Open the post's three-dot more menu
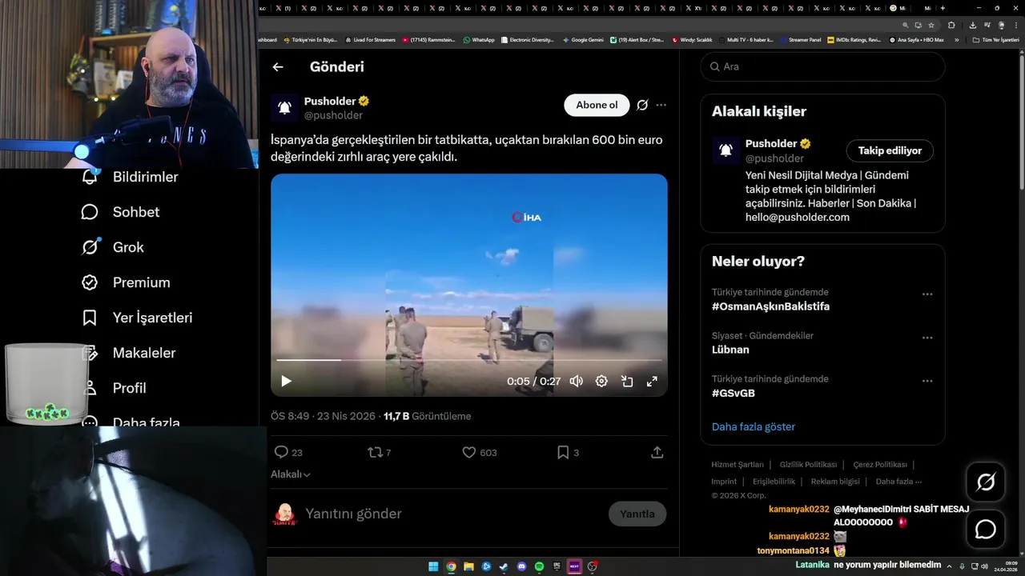This screenshot has width=1025, height=576. pos(661,105)
